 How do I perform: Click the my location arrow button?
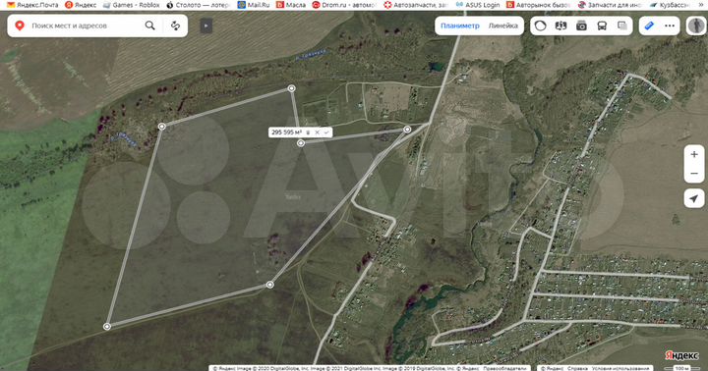694,198
